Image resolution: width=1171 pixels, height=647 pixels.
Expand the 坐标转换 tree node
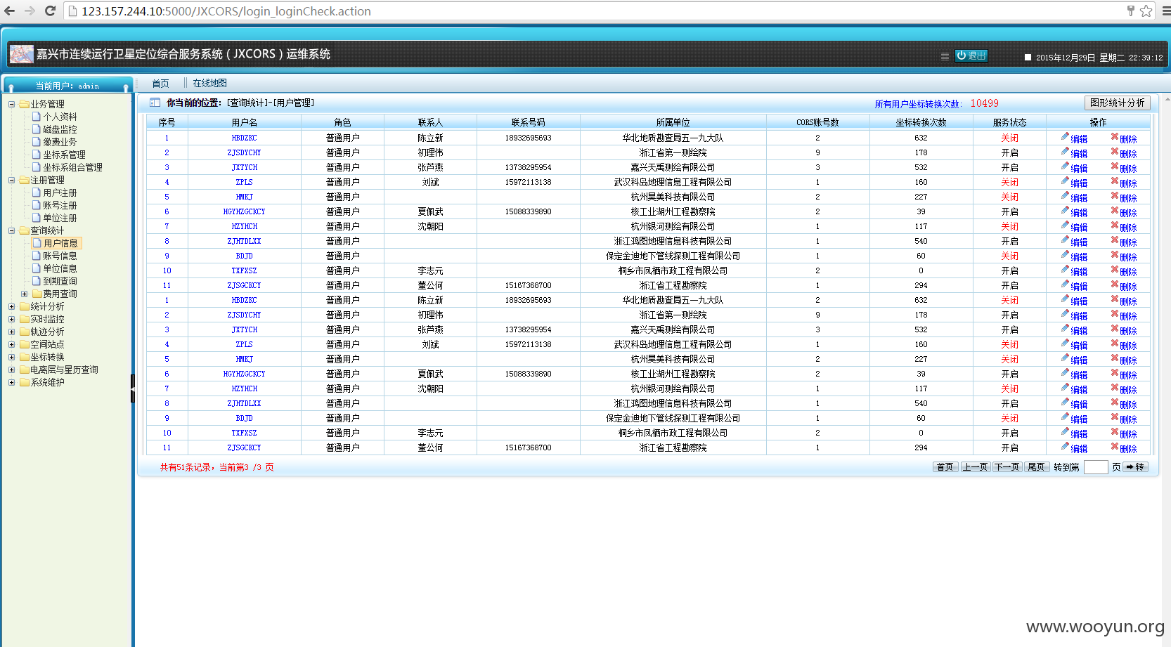tap(11, 357)
